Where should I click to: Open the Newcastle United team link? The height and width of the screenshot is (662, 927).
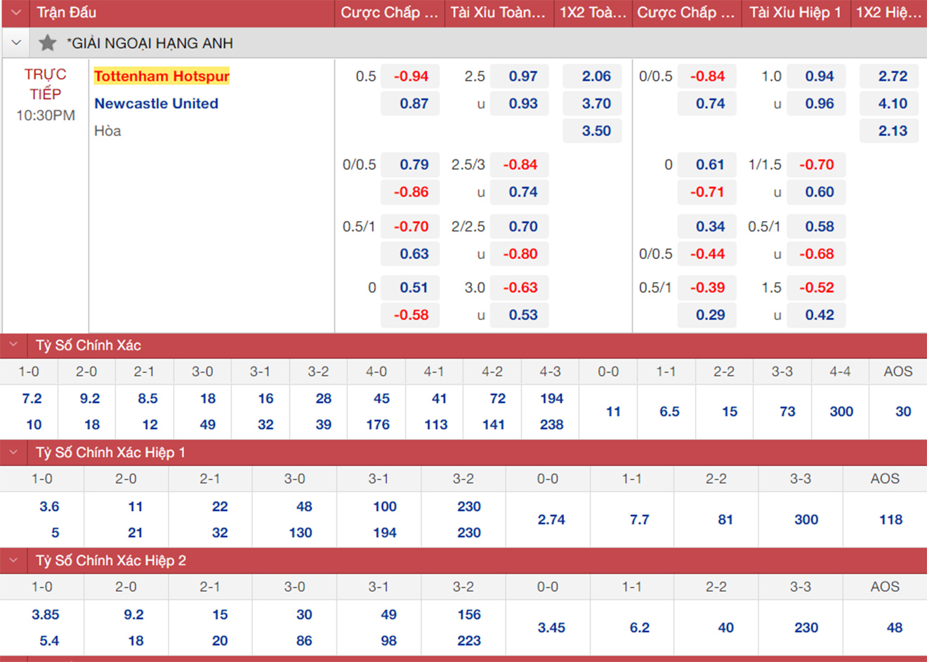[x=157, y=103]
